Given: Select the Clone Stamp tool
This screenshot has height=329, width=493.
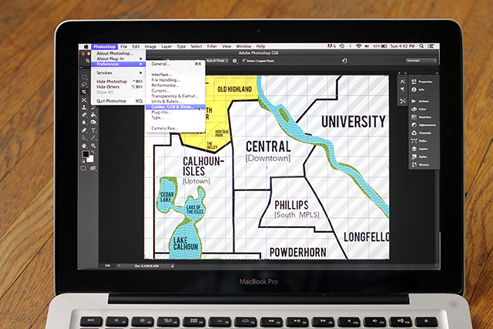Looking at the screenshot, I should (x=84, y=107).
